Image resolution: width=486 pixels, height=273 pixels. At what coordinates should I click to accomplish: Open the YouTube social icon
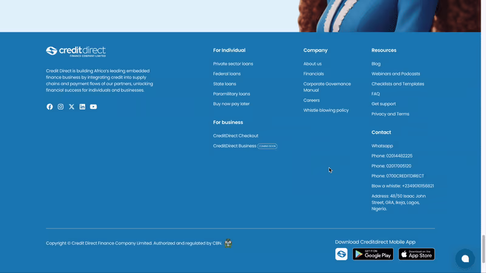pyautogui.click(x=94, y=107)
